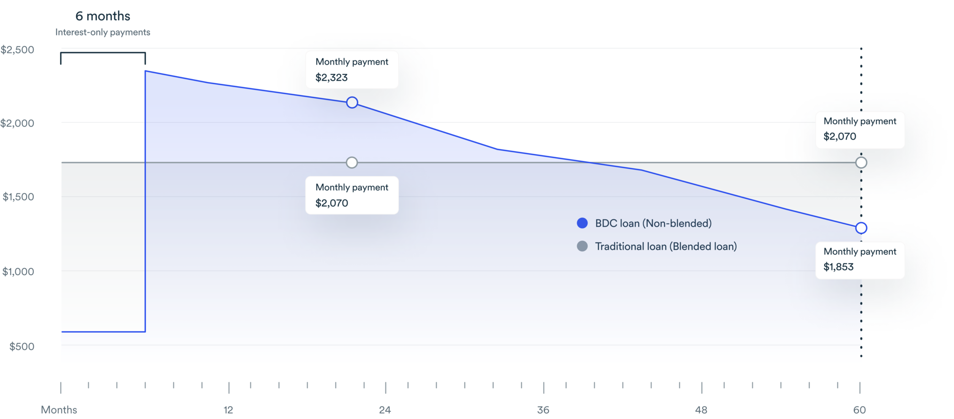The height and width of the screenshot is (419, 954).
Task: Click the blue BDC data point near month 22
Action: pyautogui.click(x=352, y=102)
